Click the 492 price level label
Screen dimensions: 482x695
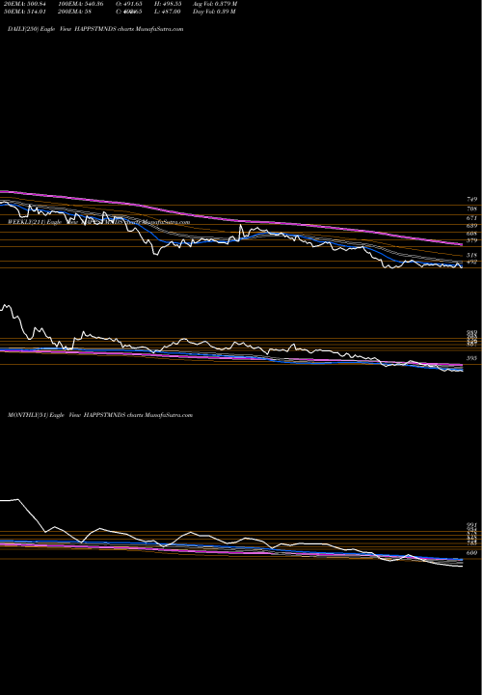coord(471,262)
